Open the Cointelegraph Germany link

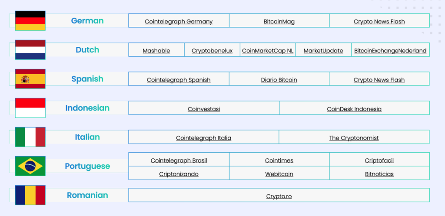(x=179, y=22)
